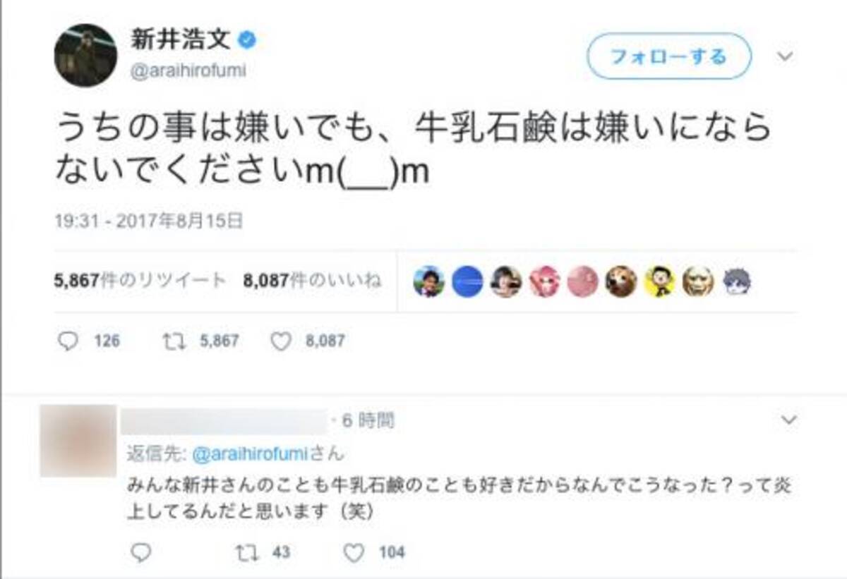The width and height of the screenshot is (847, 579).
Task: Open the 新井浩文 display name link
Action: coord(180,41)
